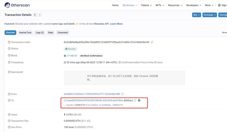Open the Exchange dropdown button
The width and height of the screenshot is (227, 132).
tap(210, 15)
